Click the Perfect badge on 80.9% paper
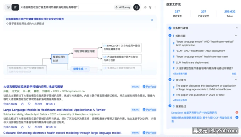This screenshot has height=137, width=241. pyautogui.click(x=149, y=133)
